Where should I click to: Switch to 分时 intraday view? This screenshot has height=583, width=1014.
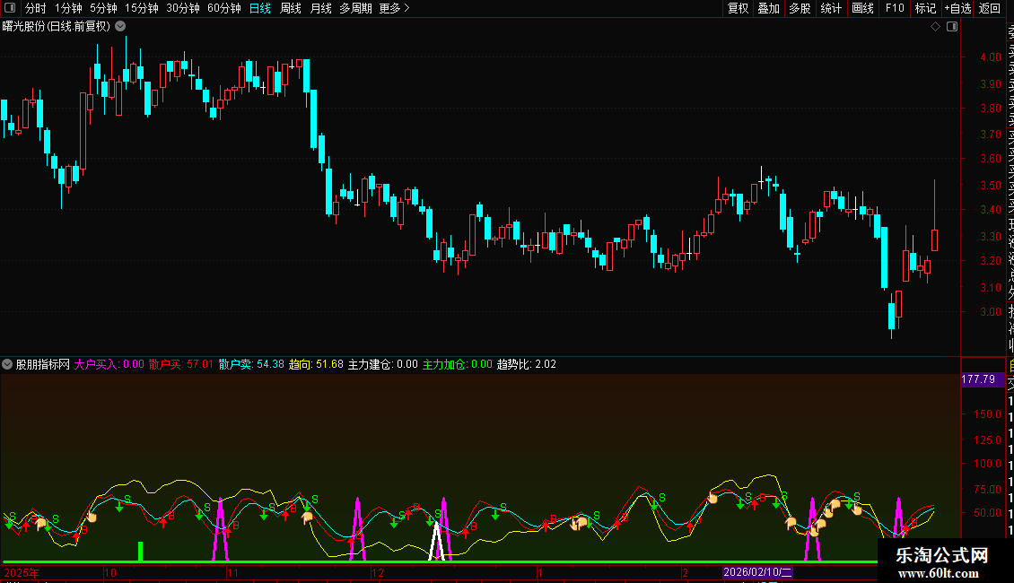(x=36, y=8)
